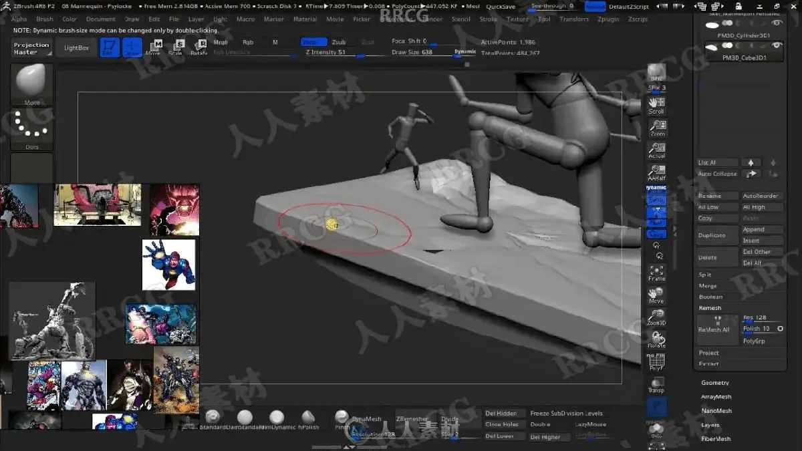The width and height of the screenshot is (802, 451).
Task: Activate the Edit mode button
Action: (110, 47)
